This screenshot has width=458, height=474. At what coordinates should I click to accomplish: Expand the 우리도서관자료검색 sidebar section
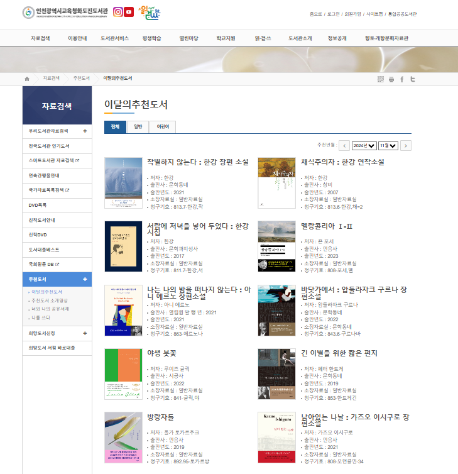[85, 131]
